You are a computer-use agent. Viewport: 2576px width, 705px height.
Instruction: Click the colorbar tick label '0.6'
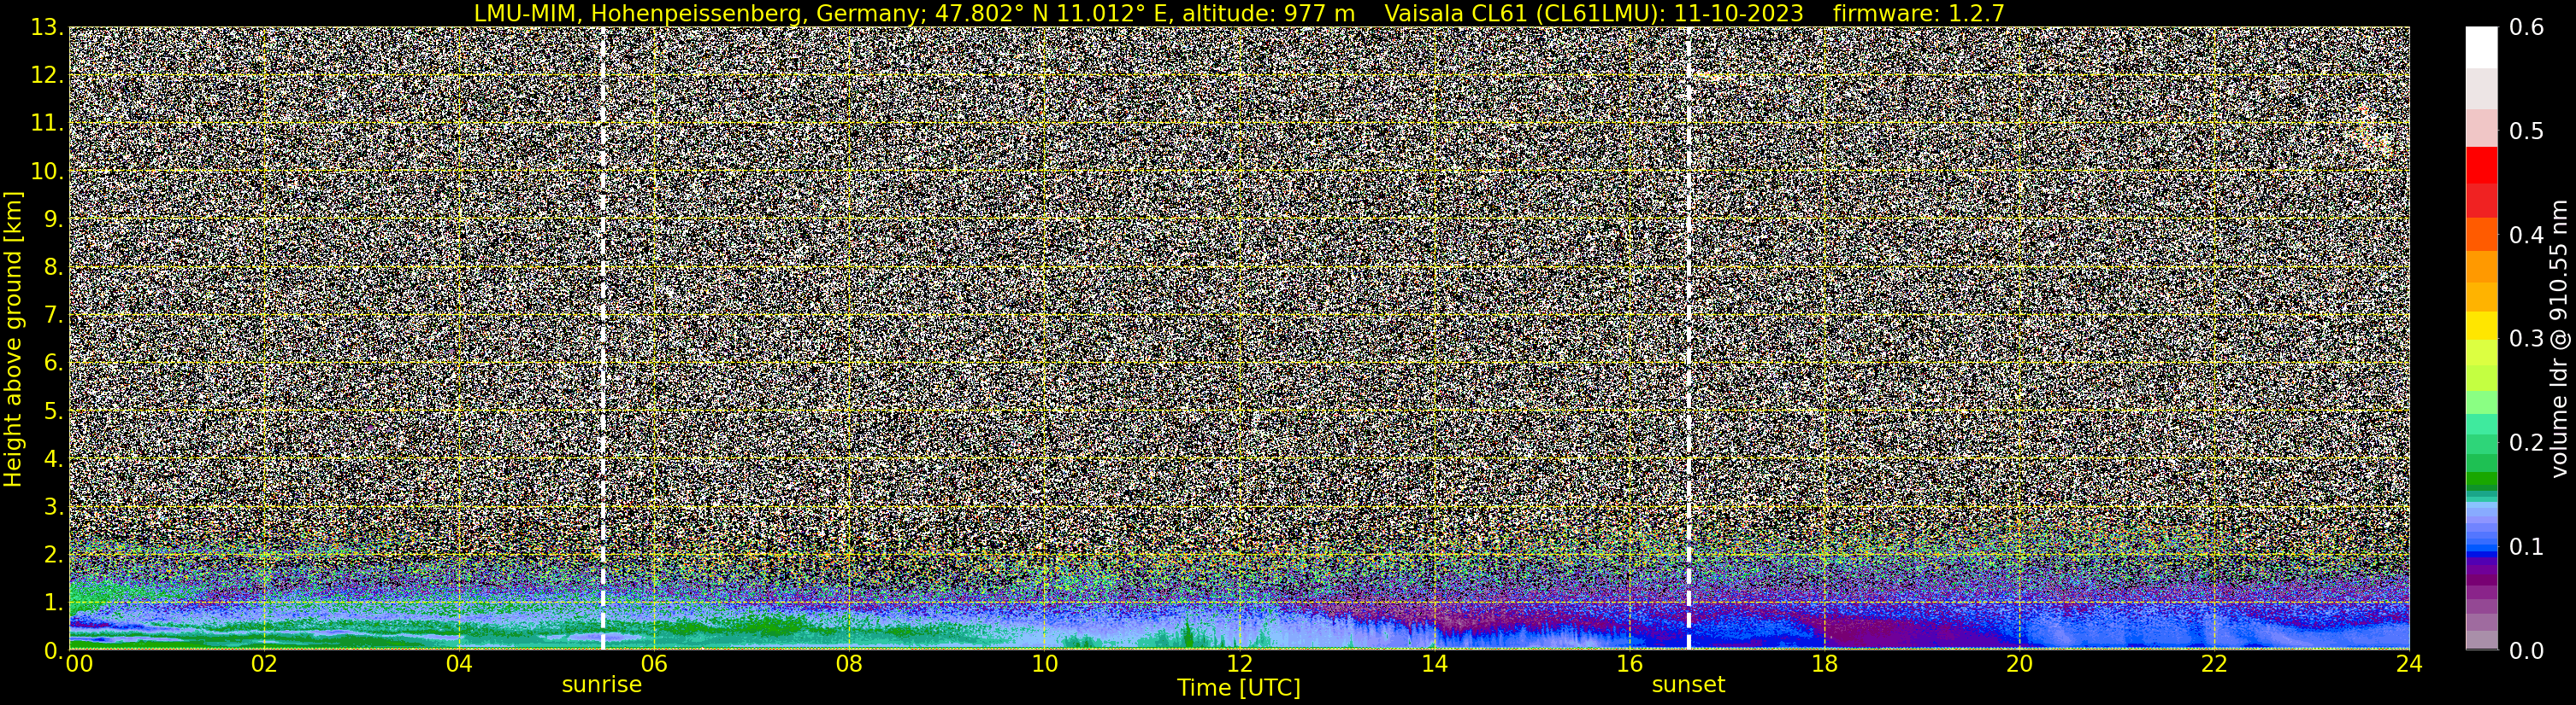click(2527, 28)
